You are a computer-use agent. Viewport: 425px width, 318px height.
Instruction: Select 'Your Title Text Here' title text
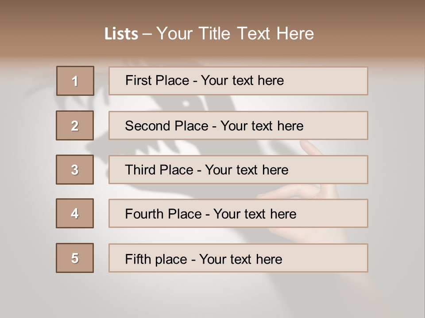click(235, 34)
